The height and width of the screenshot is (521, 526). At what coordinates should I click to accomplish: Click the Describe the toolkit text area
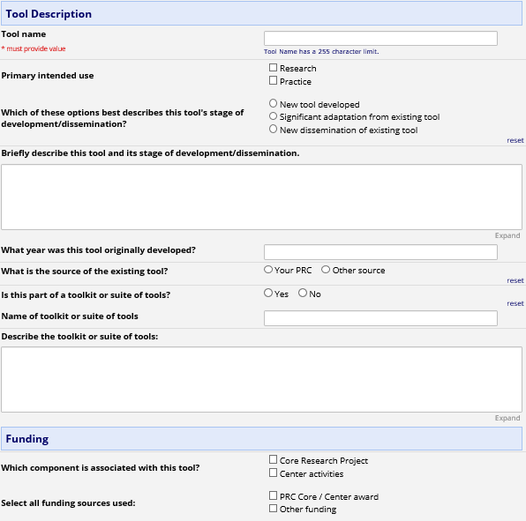click(x=261, y=380)
